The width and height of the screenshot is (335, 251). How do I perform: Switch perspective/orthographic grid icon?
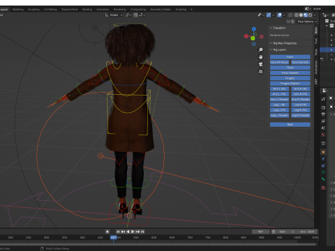click(x=261, y=72)
